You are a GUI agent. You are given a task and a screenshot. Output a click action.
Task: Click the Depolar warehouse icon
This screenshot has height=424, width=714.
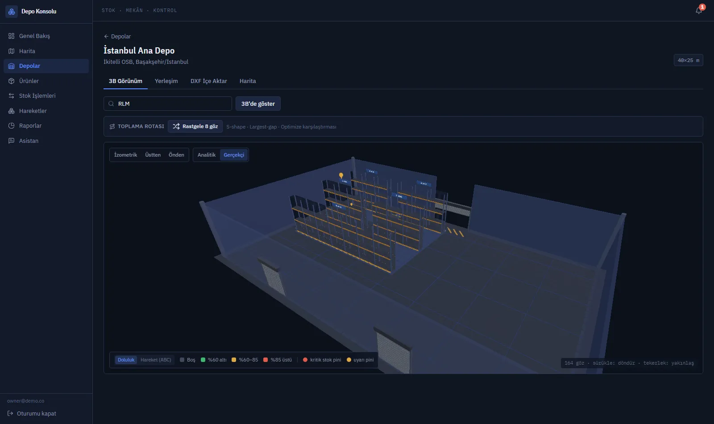[x=12, y=66]
